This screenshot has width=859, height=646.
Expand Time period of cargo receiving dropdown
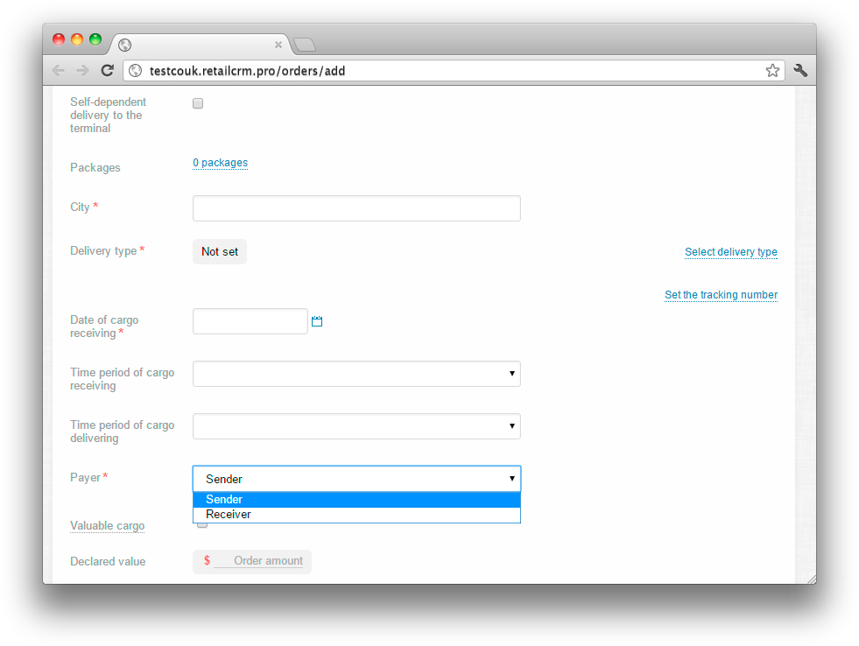click(356, 374)
